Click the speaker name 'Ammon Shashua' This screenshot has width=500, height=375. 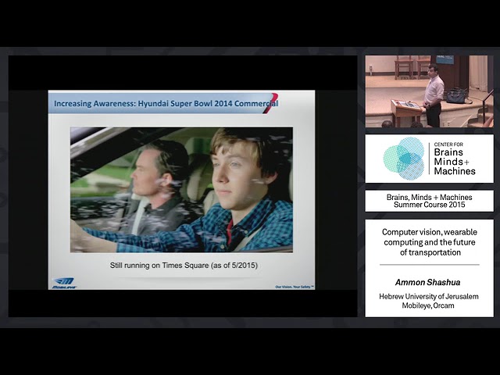[x=427, y=283]
